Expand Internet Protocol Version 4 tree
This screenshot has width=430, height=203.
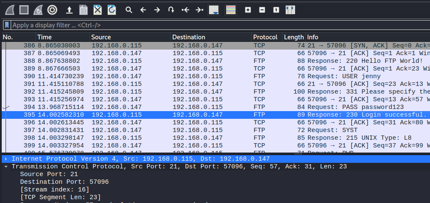pyautogui.click(x=6, y=159)
